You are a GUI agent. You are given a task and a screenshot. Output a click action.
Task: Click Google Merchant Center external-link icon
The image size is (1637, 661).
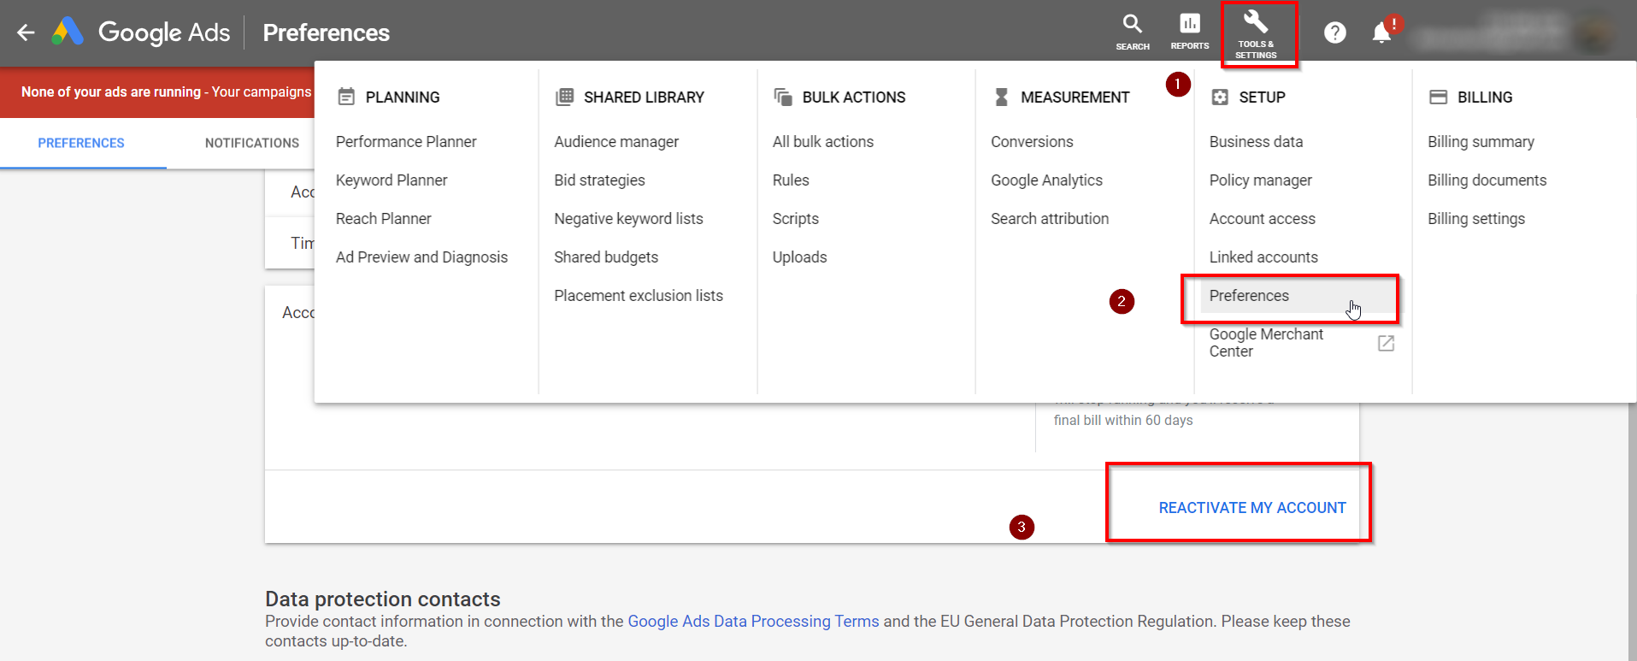(1387, 343)
